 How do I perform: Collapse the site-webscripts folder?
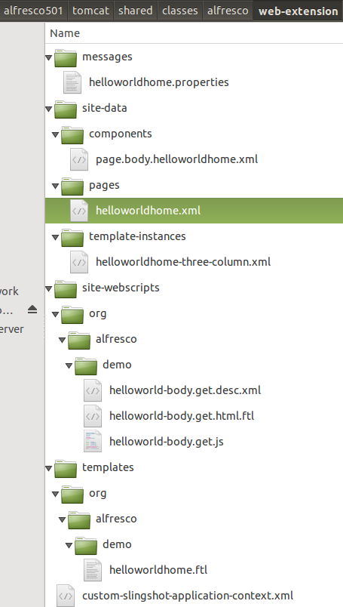48,289
